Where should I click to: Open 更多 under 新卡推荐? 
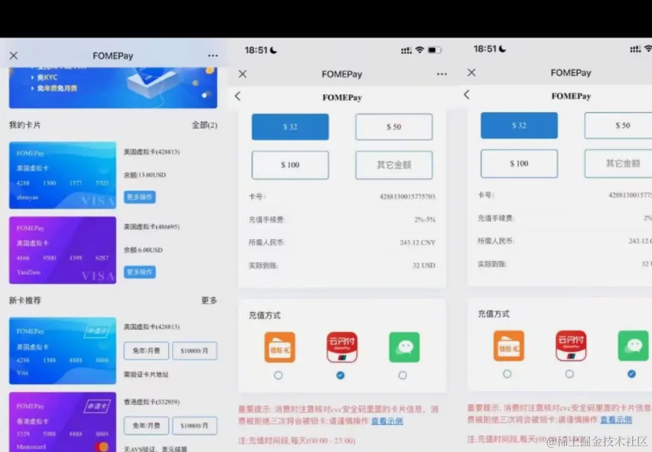[x=209, y=300]
